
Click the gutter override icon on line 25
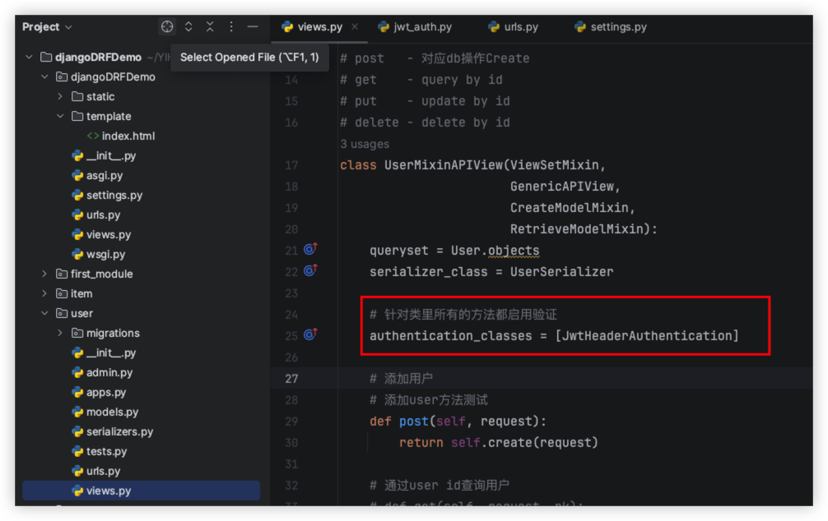click(x=310, y=334)
